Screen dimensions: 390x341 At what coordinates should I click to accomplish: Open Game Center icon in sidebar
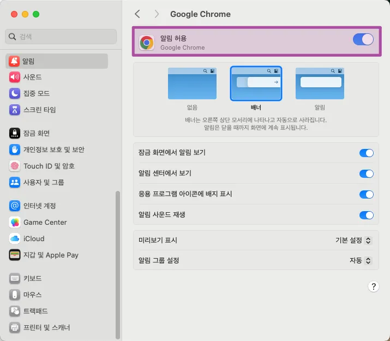click(x=14, y=222)
